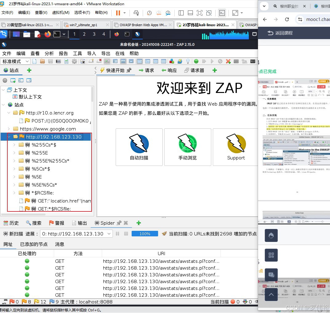Switch to the 警报 alerts tab
Screen dimensions: 330x313
click(x=57, y=223)
